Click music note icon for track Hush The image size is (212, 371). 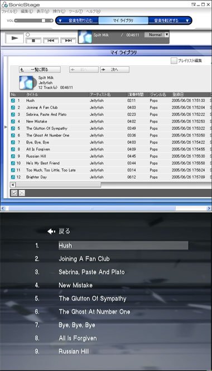13,101
